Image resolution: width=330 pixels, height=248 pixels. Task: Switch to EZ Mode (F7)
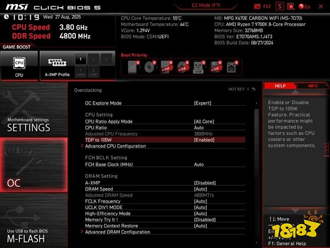(x=206, y=6)
